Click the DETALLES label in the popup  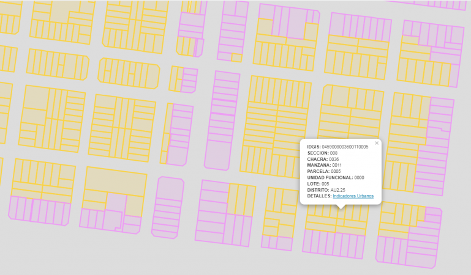pyautogui.click(x=319, y=196)
